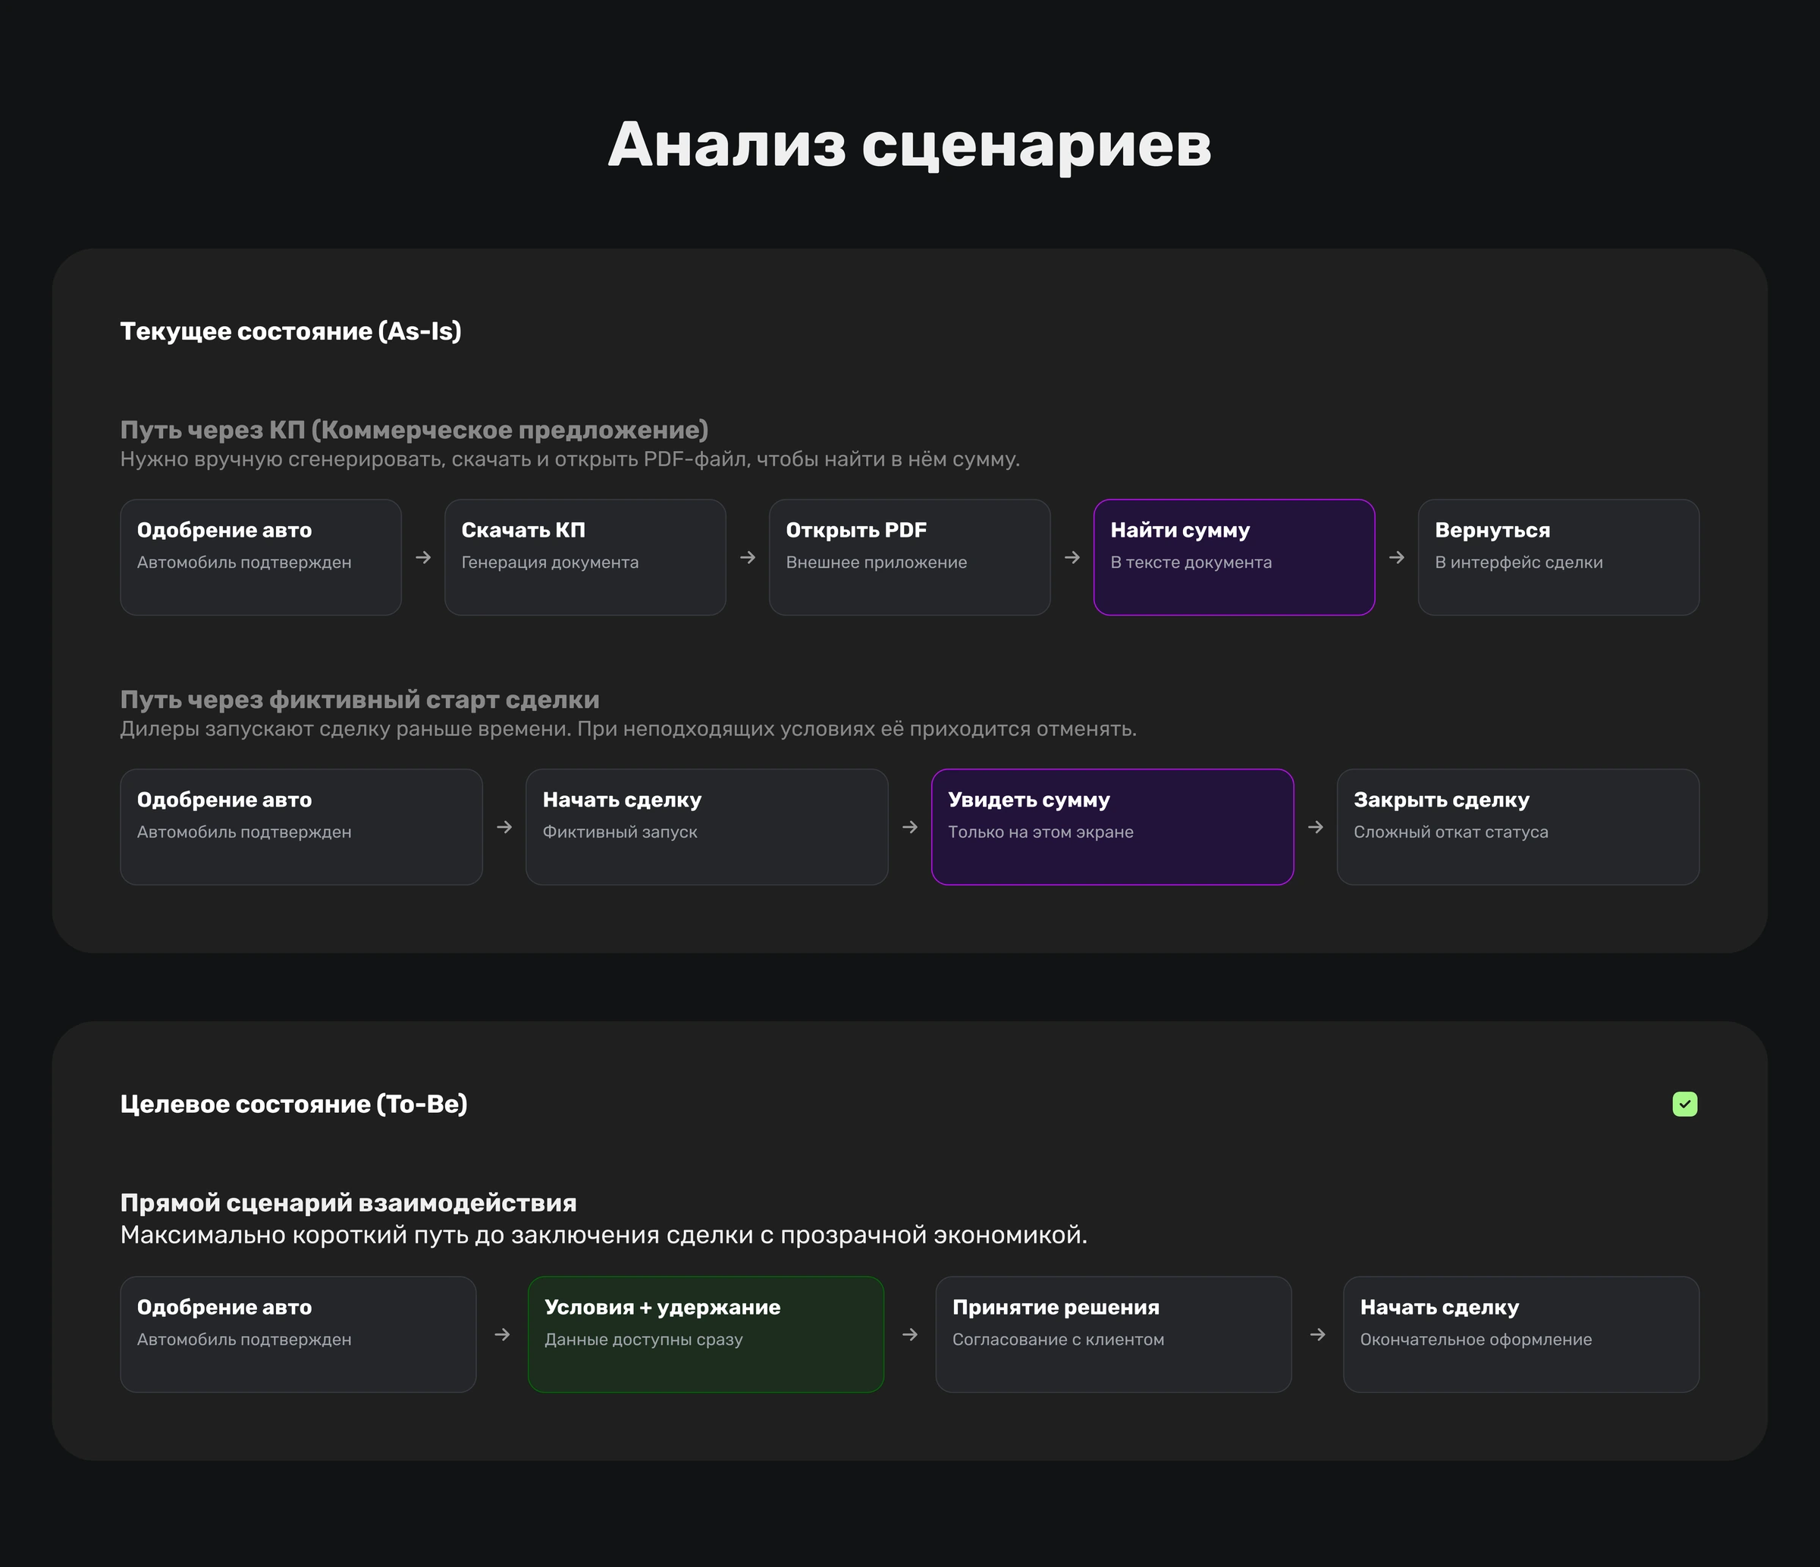1820x1567 pixels.
Task: Click the highlighted 'Найти сумму' card
Action: [x=1234, y=557]
